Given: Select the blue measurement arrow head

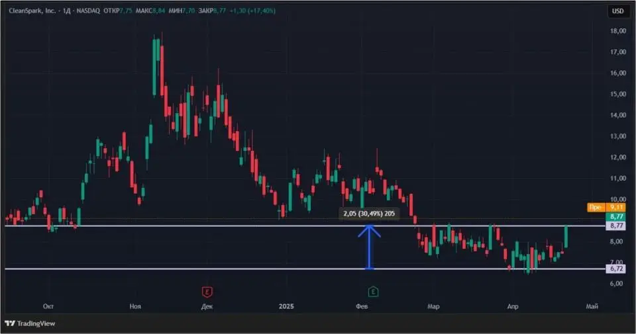Looking at the screenshot, I should pyautogui.click(x=369, y=231).
